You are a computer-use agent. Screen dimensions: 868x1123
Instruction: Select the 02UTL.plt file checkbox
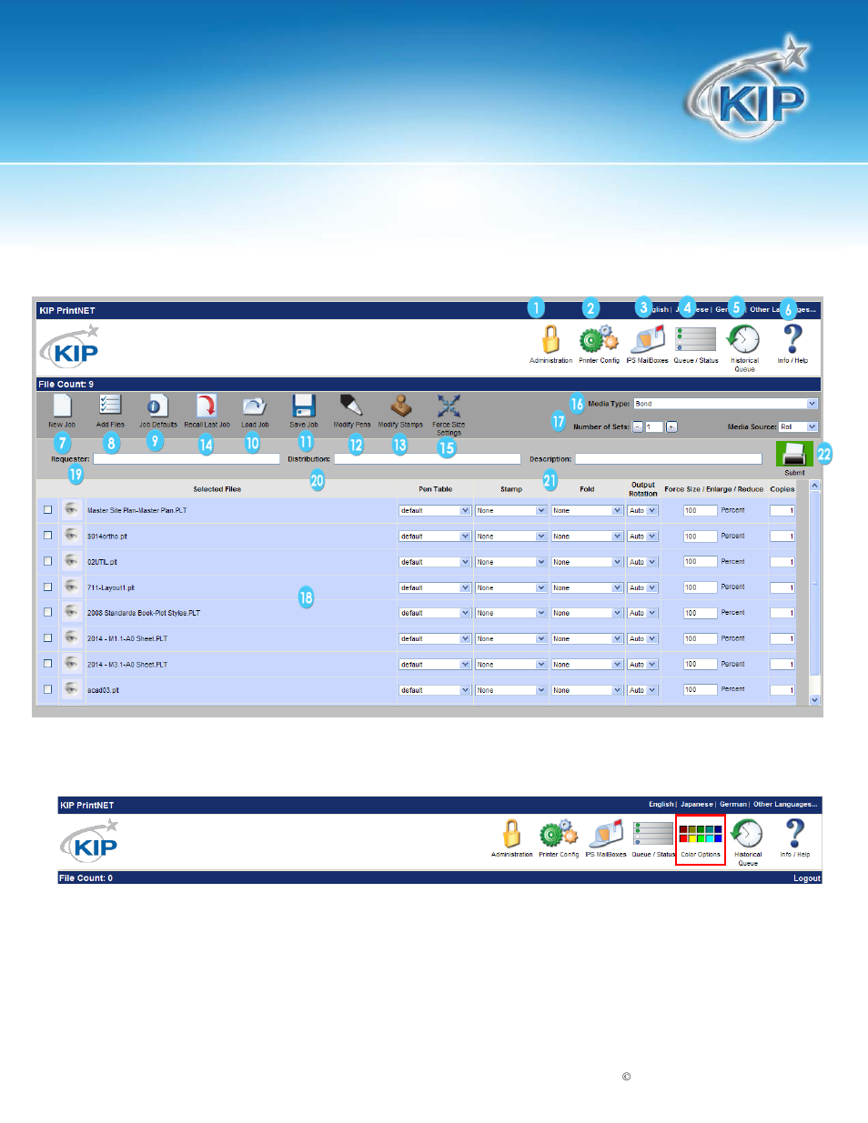48,561
